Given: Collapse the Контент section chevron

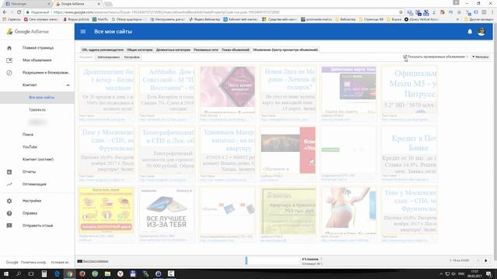Looking at the screenshot, I should [68, 85].
